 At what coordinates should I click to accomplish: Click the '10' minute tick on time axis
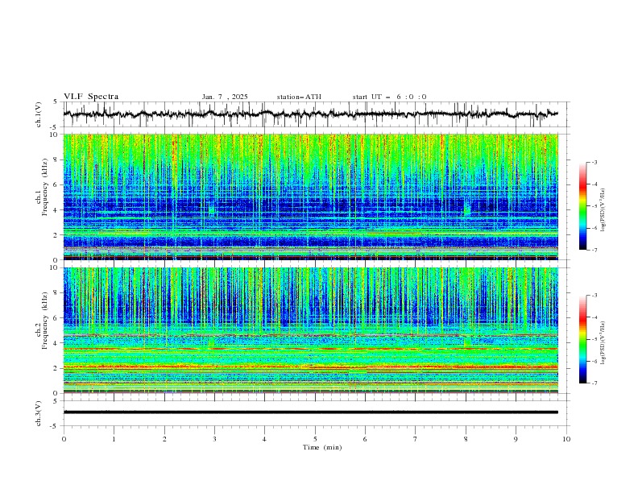coord(566,439)
